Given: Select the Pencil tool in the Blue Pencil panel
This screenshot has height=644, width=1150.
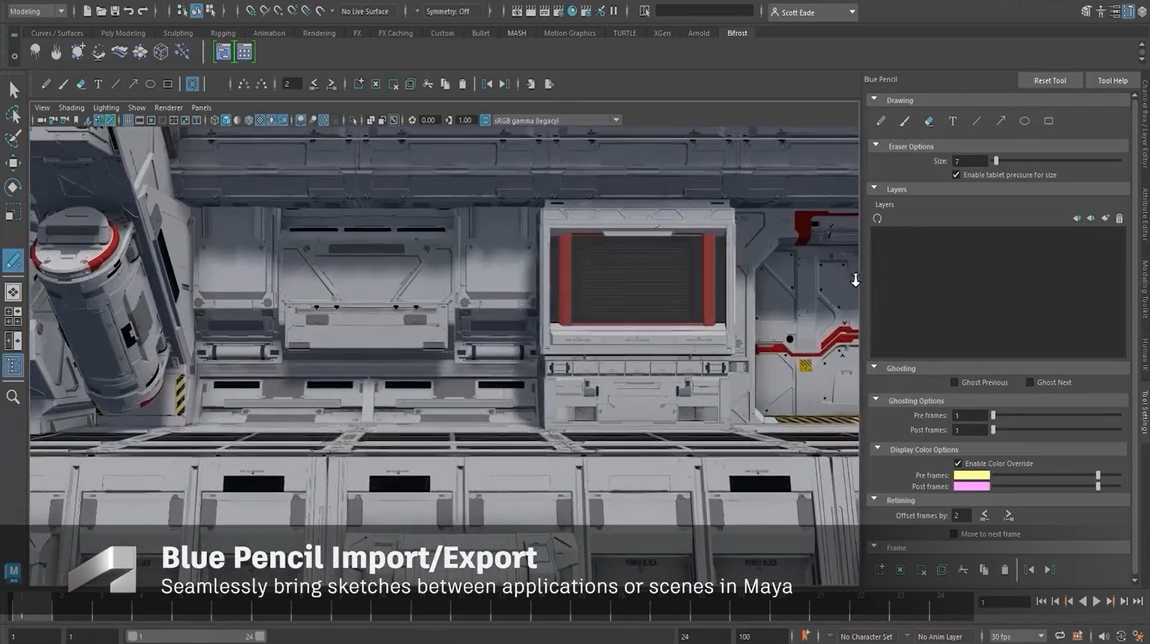Looking at the screenshot, I should (881, 121).
